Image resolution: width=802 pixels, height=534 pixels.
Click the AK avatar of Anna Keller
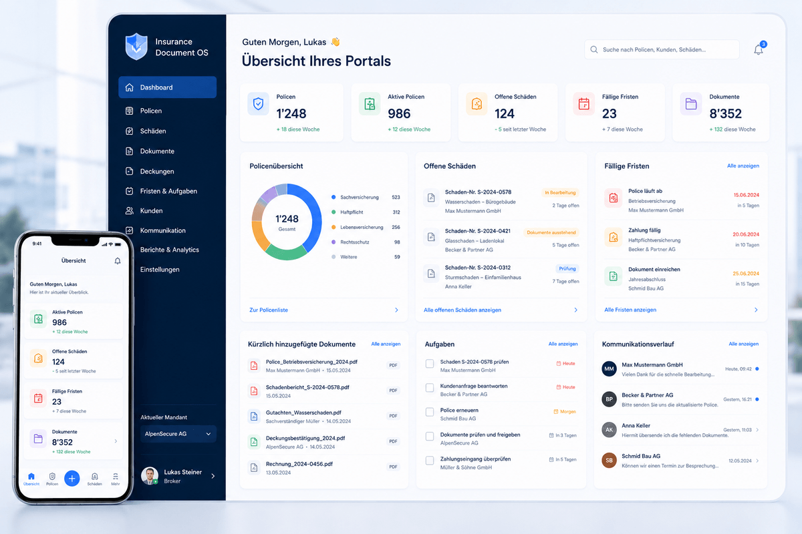(x=609, y=430)
